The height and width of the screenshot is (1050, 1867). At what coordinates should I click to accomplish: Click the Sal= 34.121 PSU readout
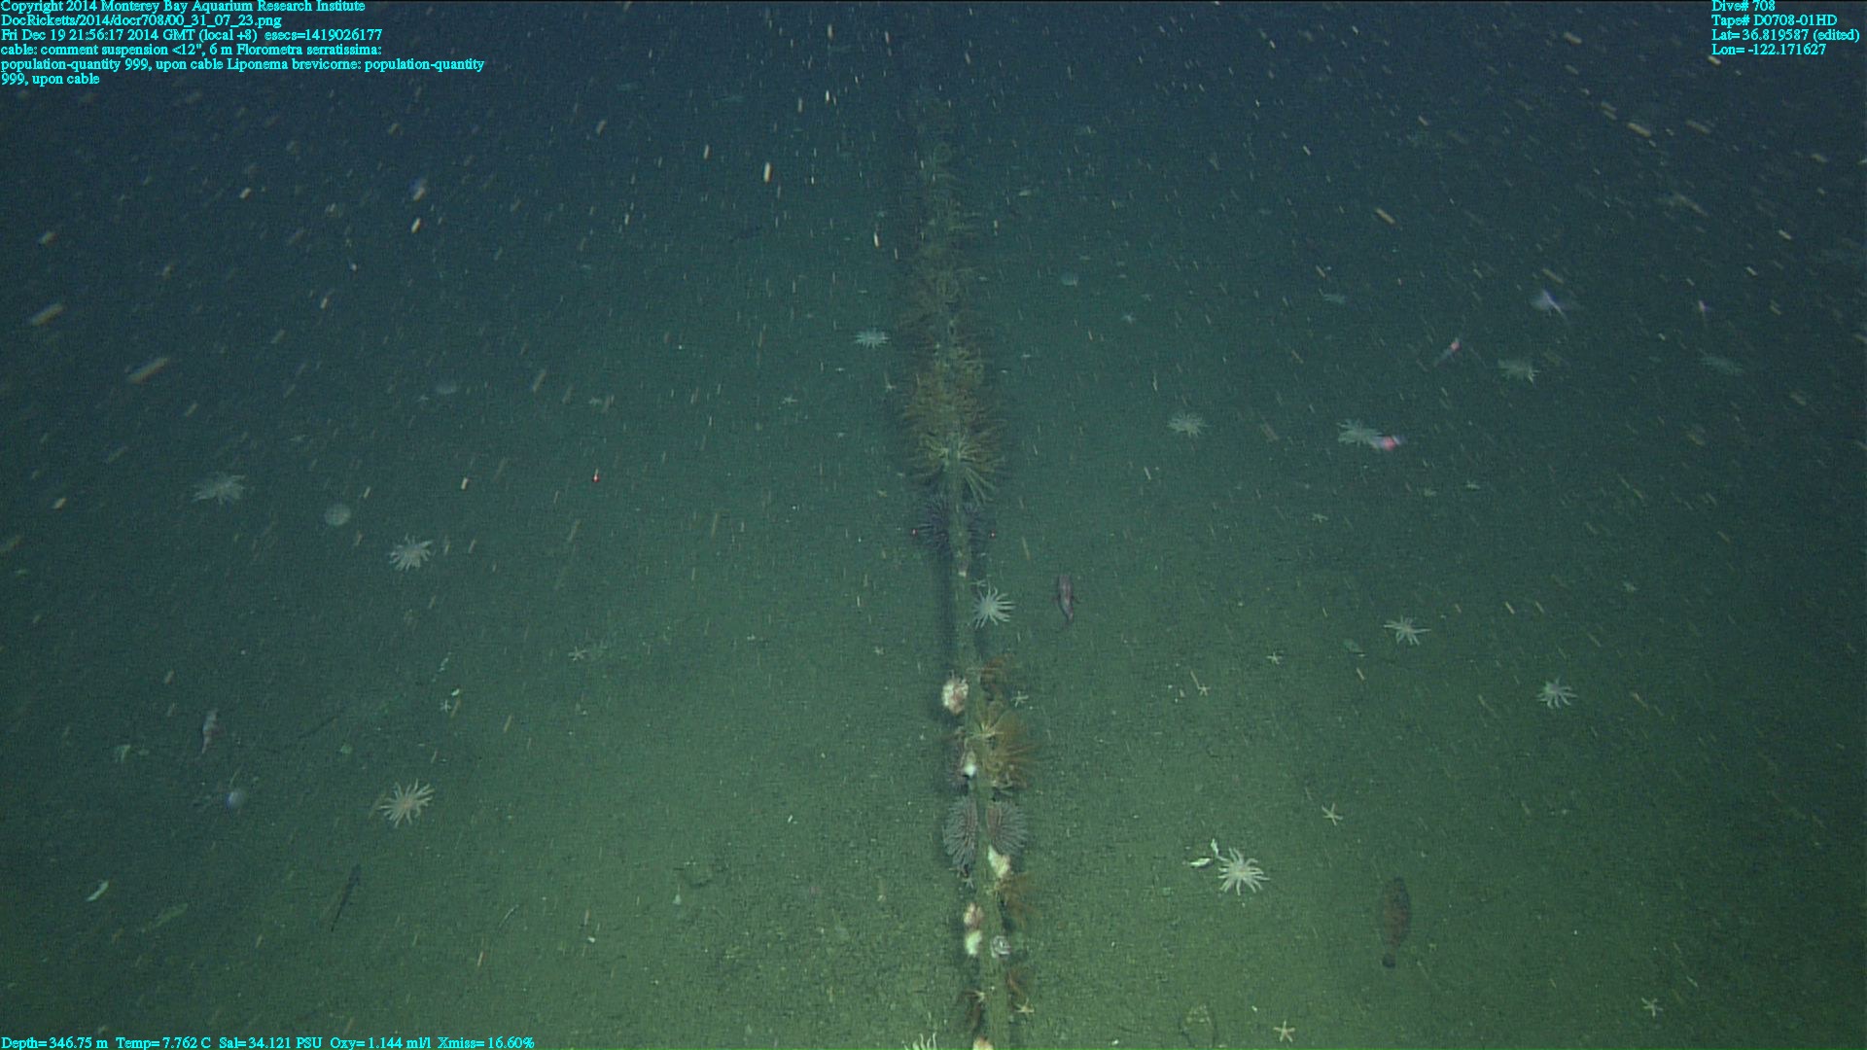(270, 1042)
